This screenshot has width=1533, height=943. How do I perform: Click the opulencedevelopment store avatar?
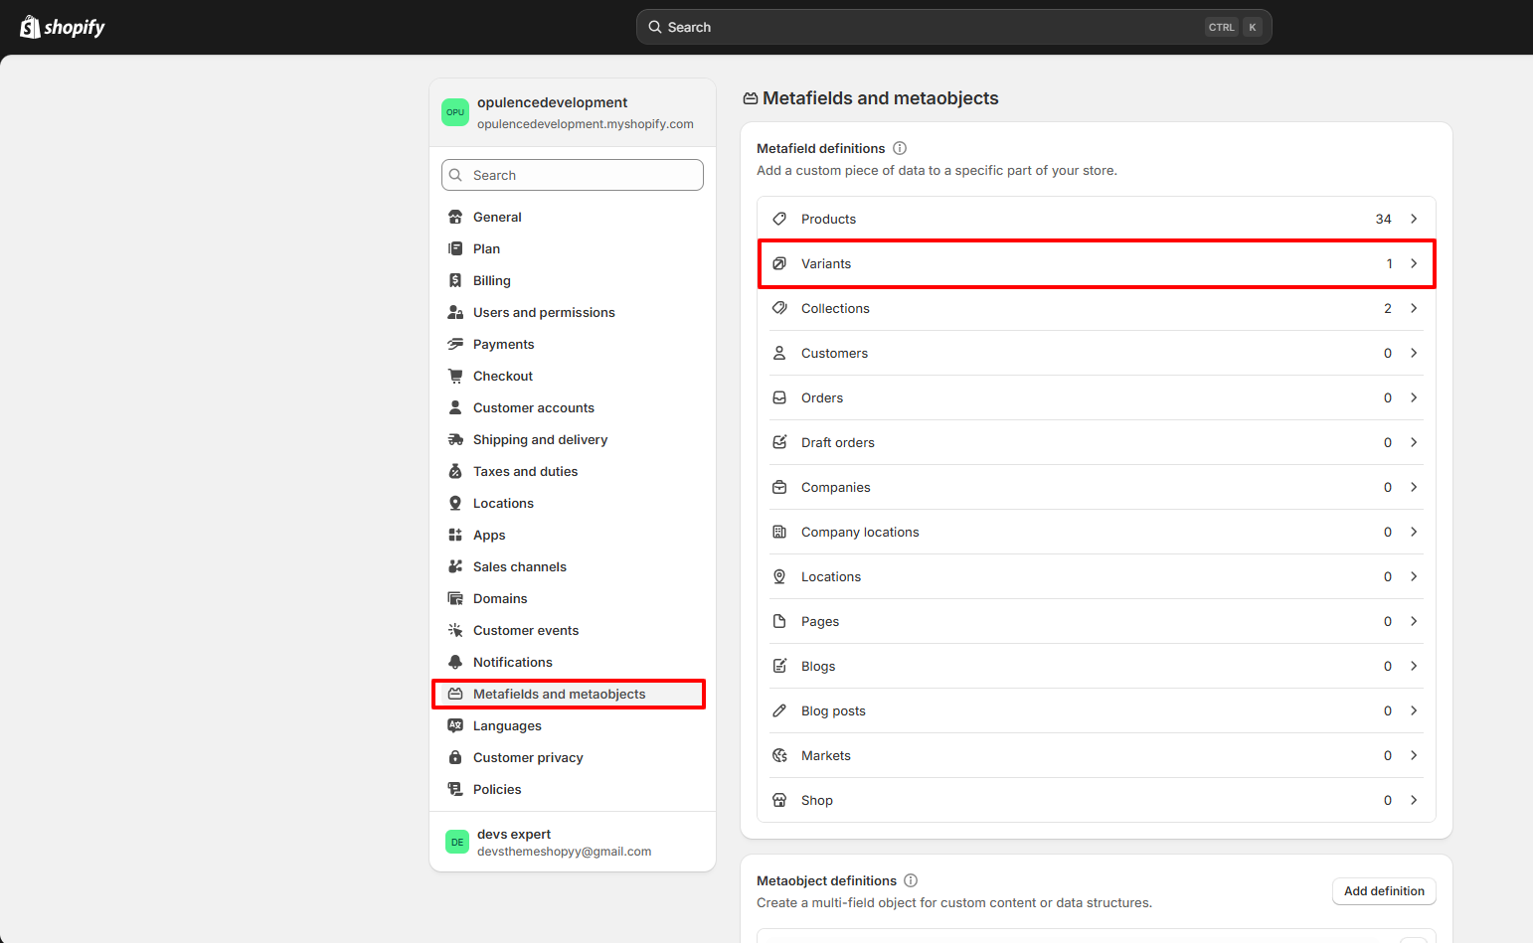(455, 112)
